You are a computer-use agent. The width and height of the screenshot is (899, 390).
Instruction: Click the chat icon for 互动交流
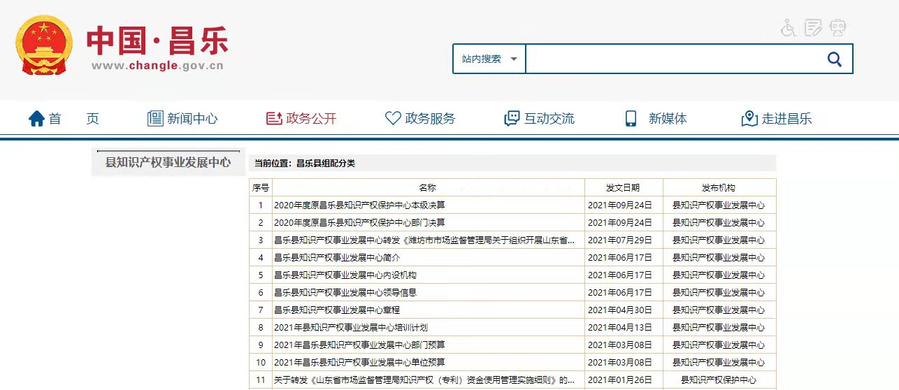pyautogui.click(x=512, y=119)
